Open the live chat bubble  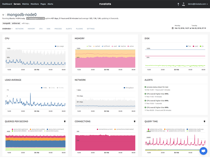pos(203,151)
